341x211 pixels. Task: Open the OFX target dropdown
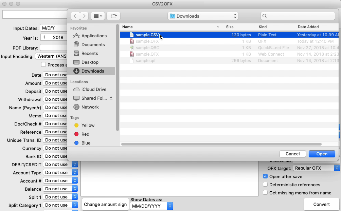[316, 168]
